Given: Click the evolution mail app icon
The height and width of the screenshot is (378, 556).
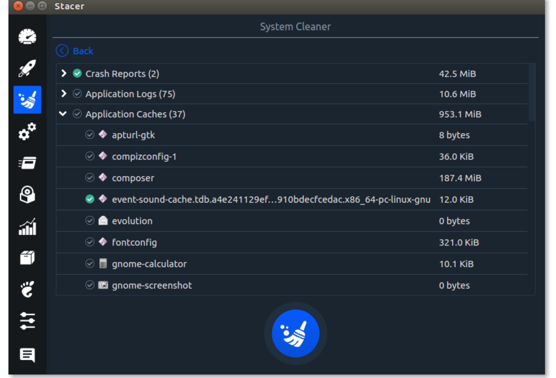Looking at the screenshot, I should pos(103,221).
